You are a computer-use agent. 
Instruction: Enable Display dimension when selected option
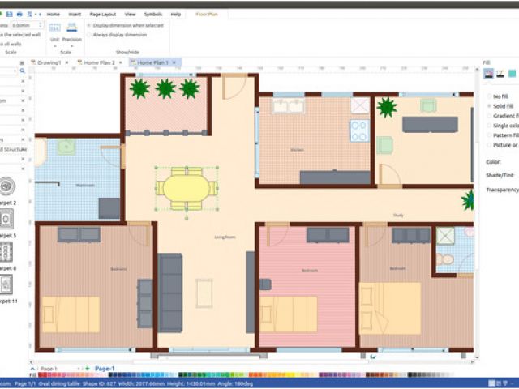point(88,25)
